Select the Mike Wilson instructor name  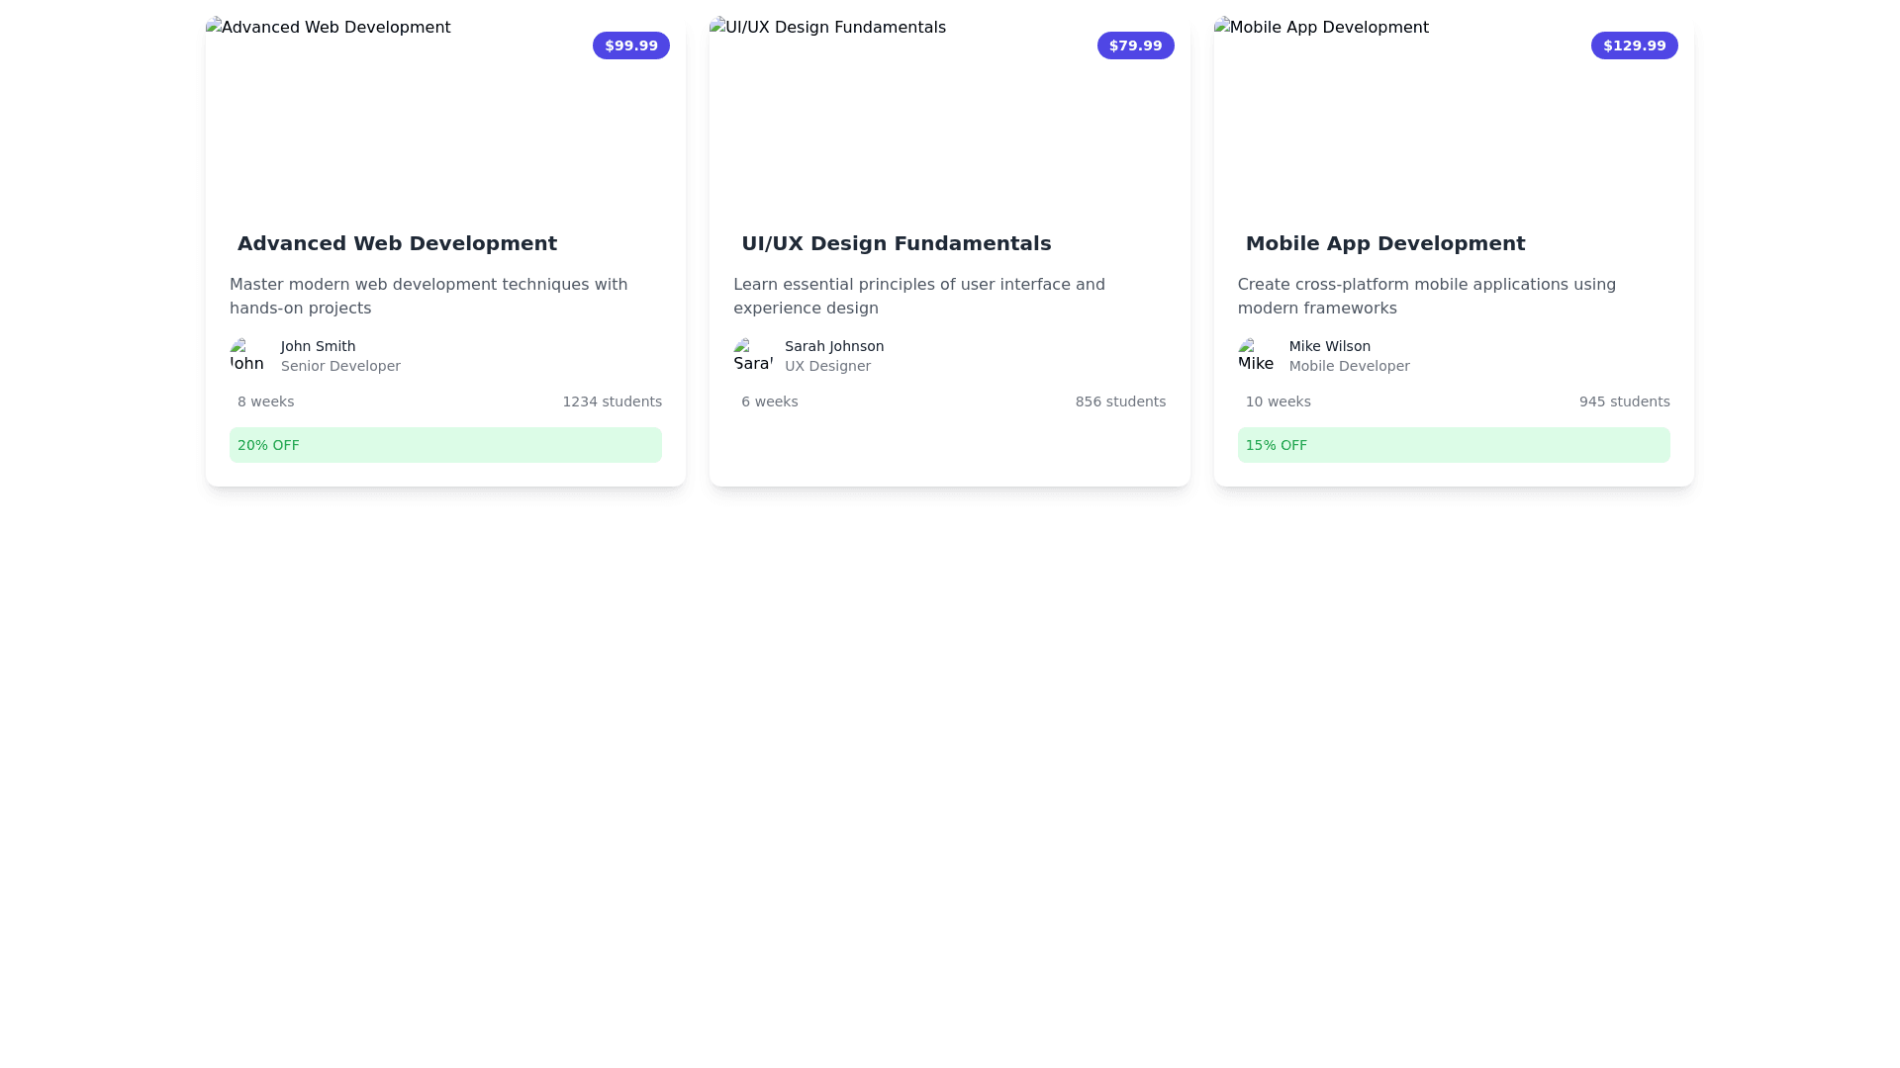coord(1329,346)
